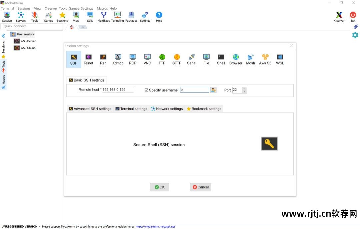Screen dimensions: 360x229
Task: Collapse the sidebar with double-chevron arrow
Action: [3, 36]
